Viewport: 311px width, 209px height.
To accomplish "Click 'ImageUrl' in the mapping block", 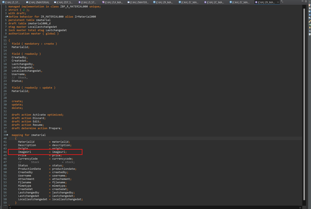I will (x=25, y=152).
